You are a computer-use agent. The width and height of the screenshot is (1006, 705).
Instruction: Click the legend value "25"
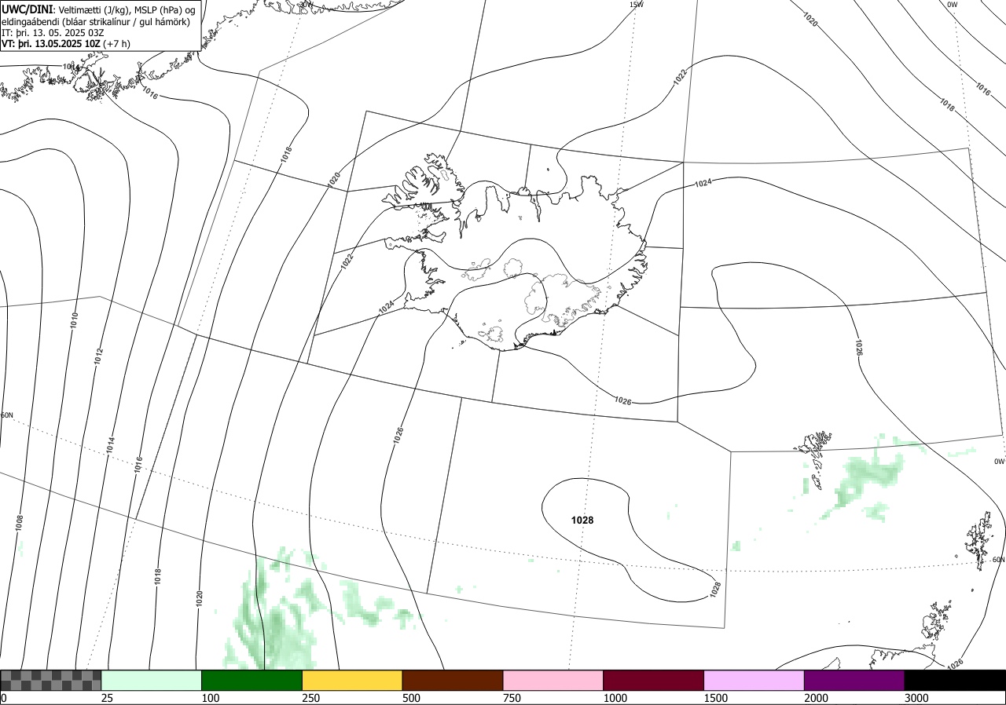(x=108, y=698)
